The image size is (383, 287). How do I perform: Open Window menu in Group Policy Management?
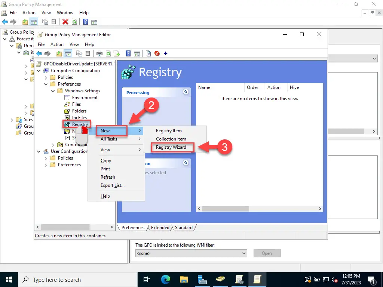[x=65, y=13]
